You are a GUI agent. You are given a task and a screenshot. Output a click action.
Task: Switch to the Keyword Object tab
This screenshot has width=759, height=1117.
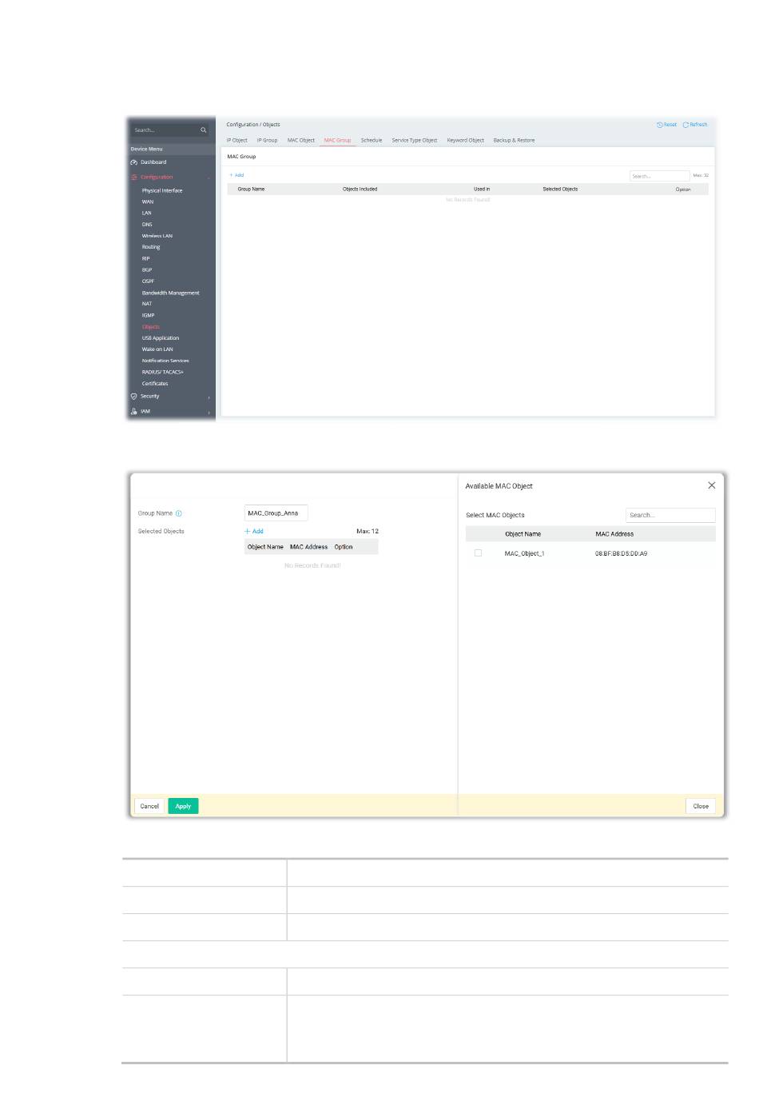coord(466,140)
